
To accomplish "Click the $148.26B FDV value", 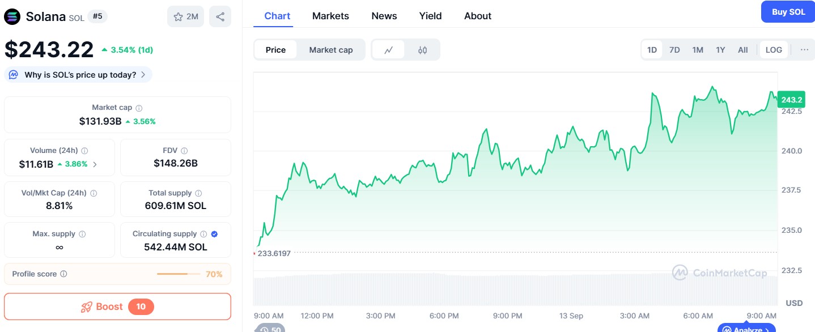I will [x=176, y=163].
